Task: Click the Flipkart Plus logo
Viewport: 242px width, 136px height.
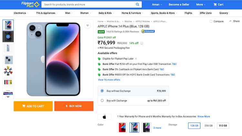Action: coord(30,5)
